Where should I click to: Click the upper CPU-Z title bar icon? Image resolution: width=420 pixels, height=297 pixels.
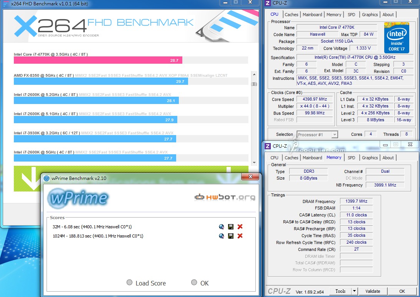tap(268, 3)
